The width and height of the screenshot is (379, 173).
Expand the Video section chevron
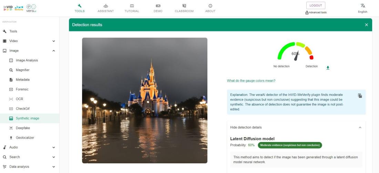(54, 41)
